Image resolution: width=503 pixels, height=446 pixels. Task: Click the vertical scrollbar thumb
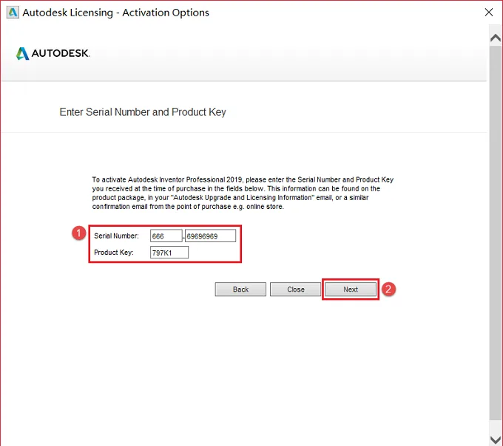tap(496, 233)
